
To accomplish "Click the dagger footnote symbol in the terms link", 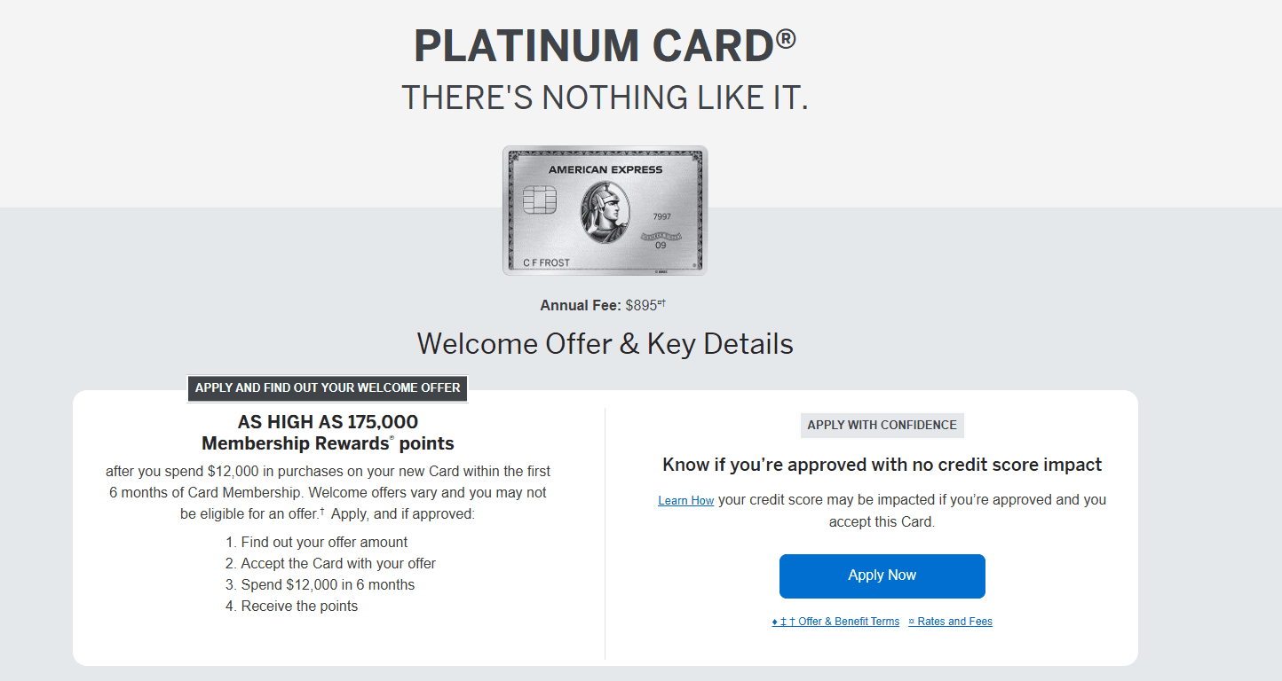I will pyautogui.click(x=792, y=621).
